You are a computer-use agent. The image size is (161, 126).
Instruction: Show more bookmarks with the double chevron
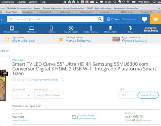pos(158,8)
